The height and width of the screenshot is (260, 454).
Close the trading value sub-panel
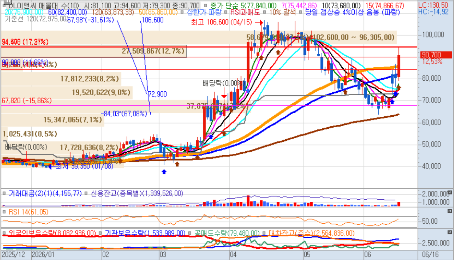(450, 192)
